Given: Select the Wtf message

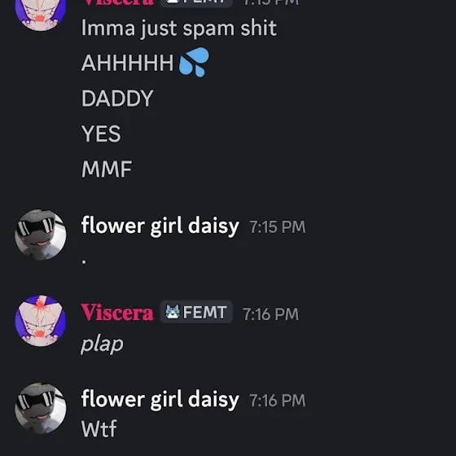Looking at the screenshot, I should [x=99, y=428].
